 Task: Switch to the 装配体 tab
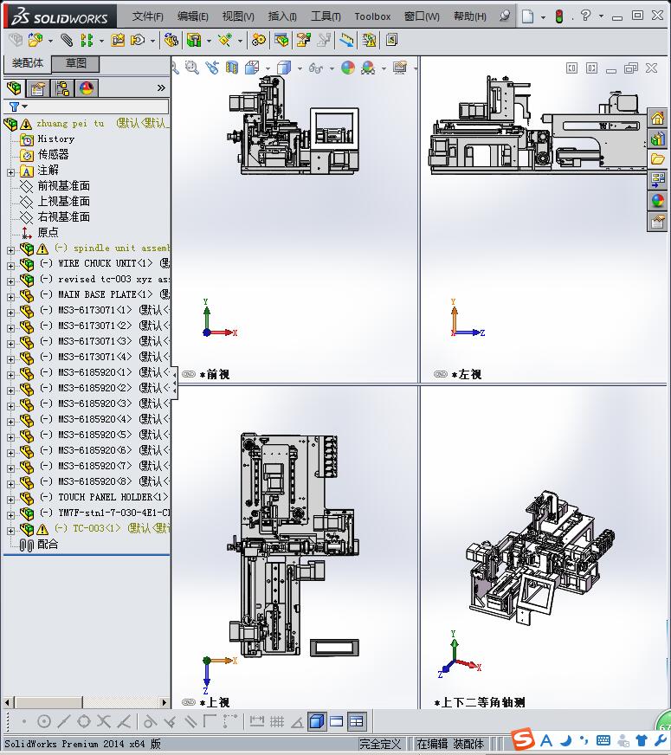(x=28, y=63)
